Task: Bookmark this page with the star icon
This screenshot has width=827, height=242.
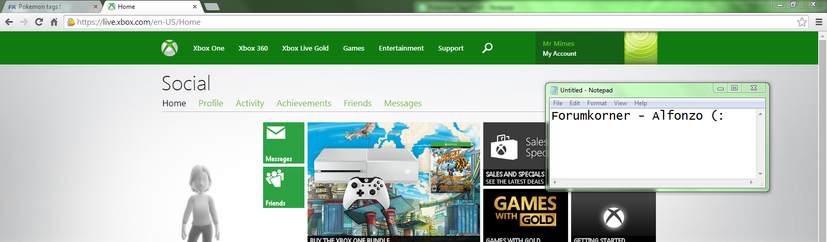Action: [x=802, y=22]
